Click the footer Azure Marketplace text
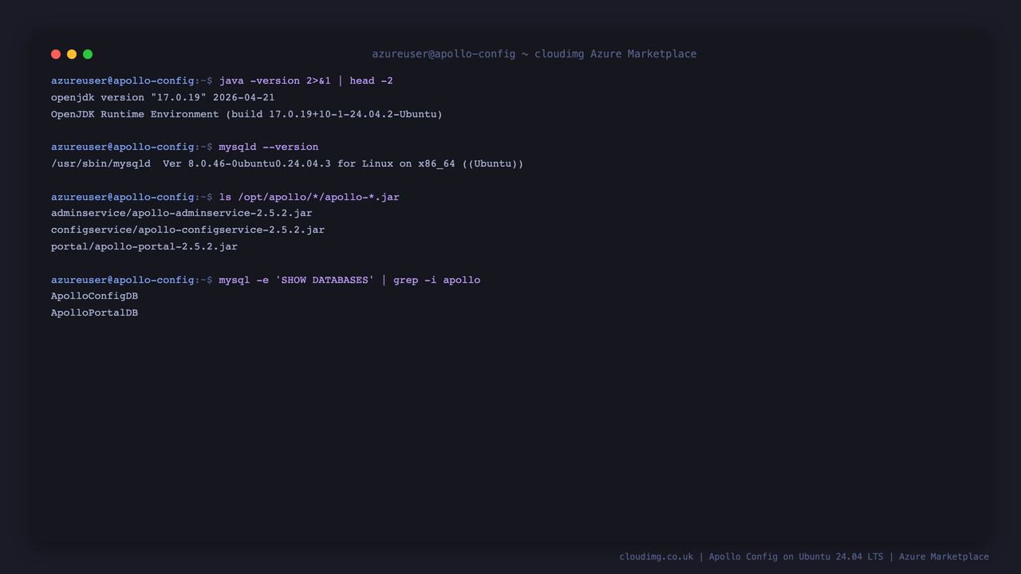1021x574 pixels. tap(944, 556)
